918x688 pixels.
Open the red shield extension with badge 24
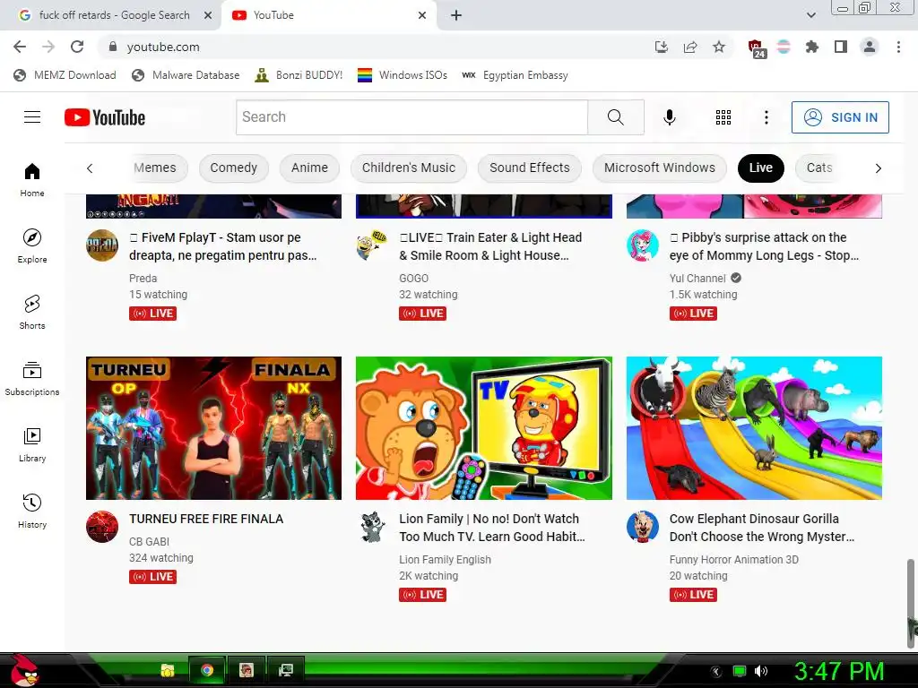pos(756,48)
